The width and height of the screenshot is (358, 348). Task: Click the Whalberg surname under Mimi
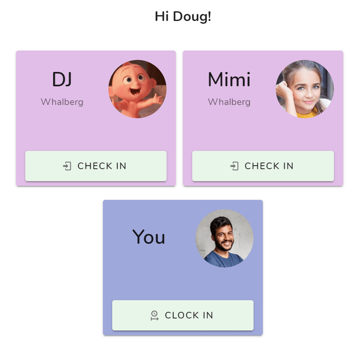pyautogui.click(x=229, y=102)
